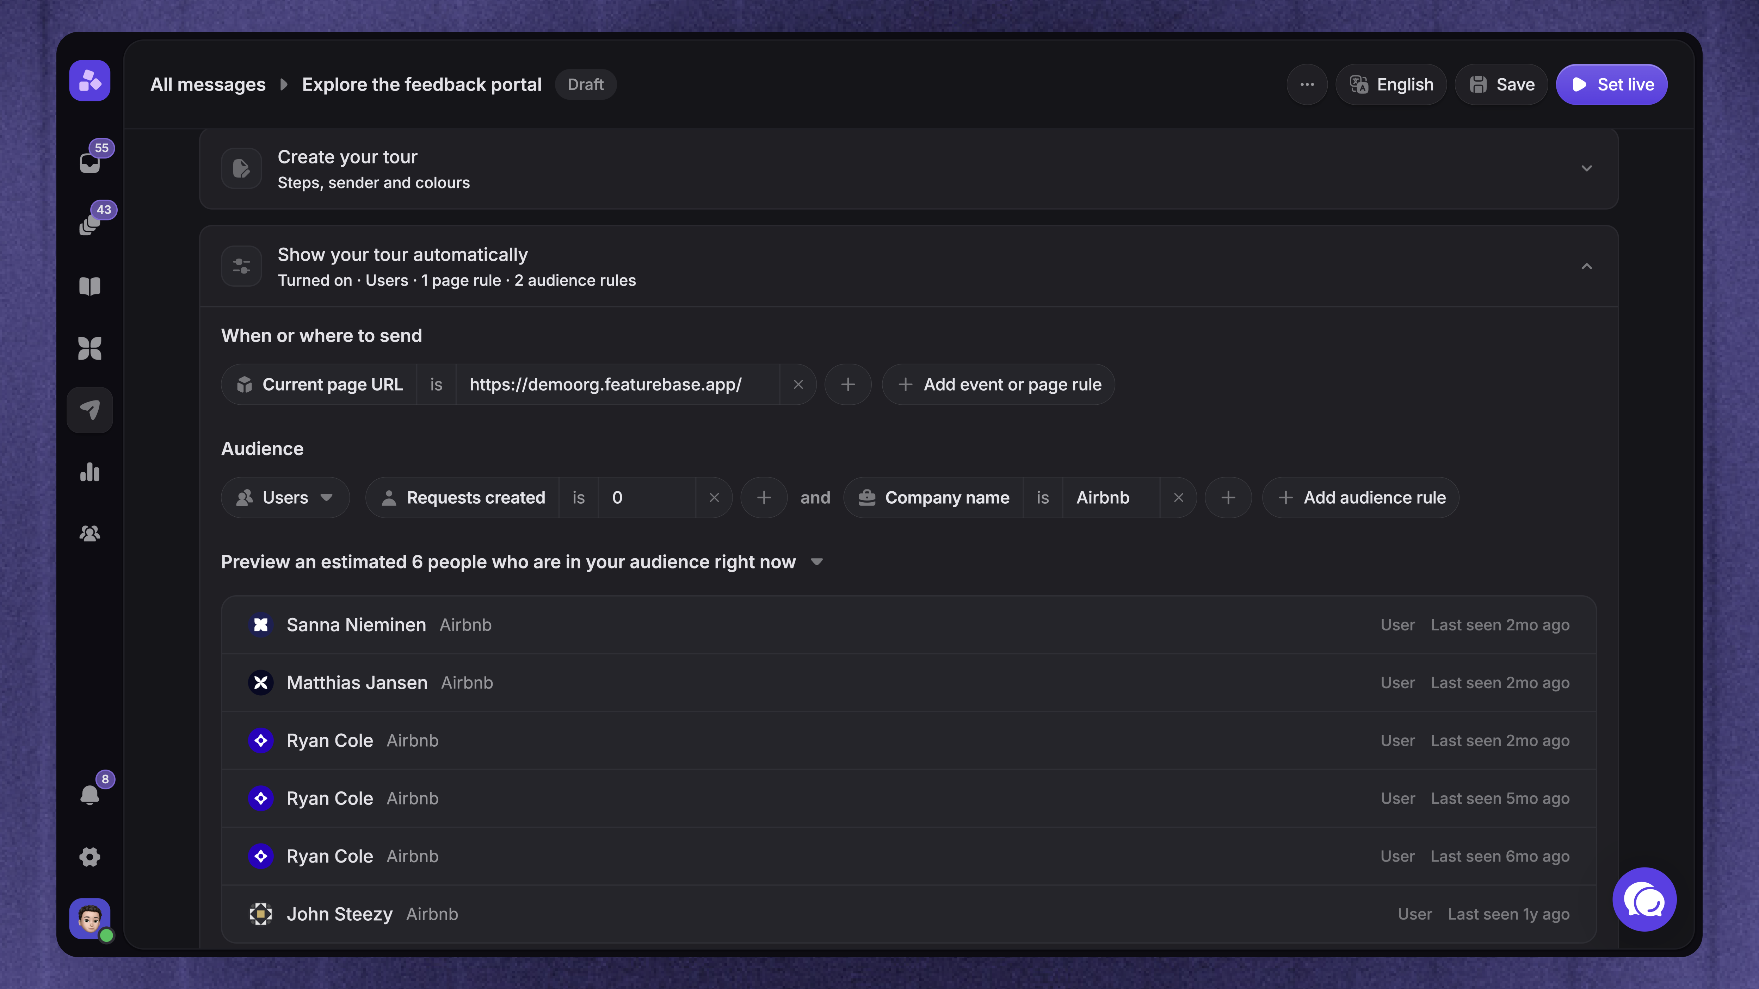The width and height of the screenshot is (1759, 989).
Task: Change the 'is' operator for Company name
Action: 1043,498
